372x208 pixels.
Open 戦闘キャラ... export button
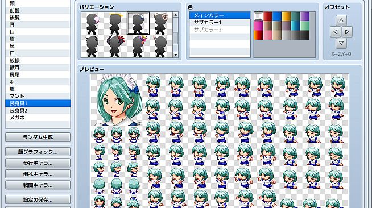click(x=38, y=185)
